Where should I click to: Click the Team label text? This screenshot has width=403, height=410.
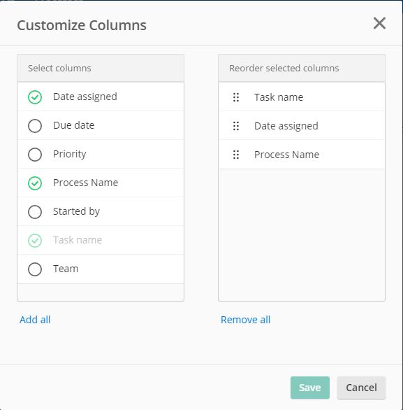(66, 269)
